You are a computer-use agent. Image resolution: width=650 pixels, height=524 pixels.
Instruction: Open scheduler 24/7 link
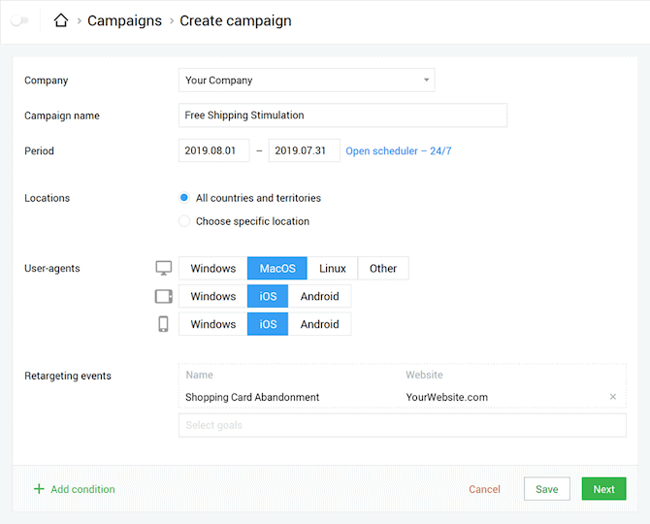[x=399, y=151]
